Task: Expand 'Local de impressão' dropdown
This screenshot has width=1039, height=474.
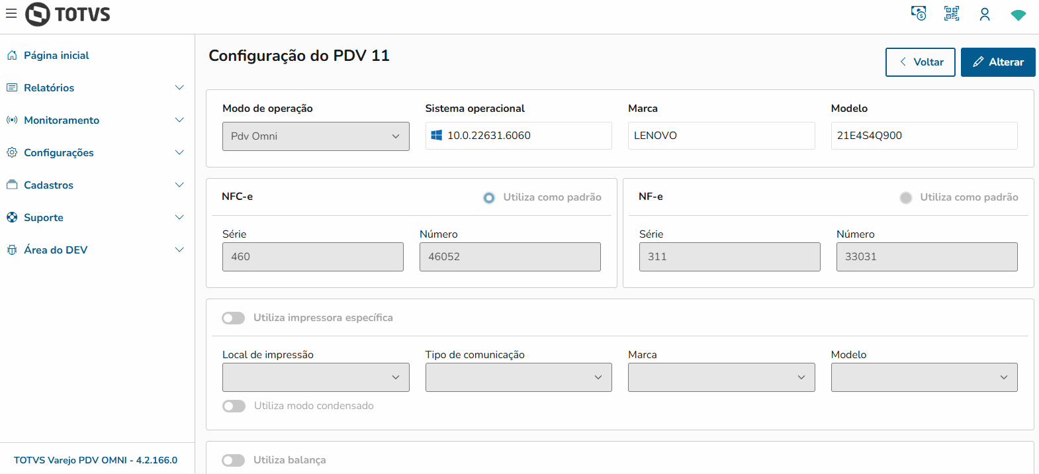Action: tap(316, 377)
